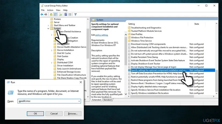222x124 pixels.
Task: Click policy icon beside Download missing COM components
Action: pyautogui.click(x=129, y=44)
